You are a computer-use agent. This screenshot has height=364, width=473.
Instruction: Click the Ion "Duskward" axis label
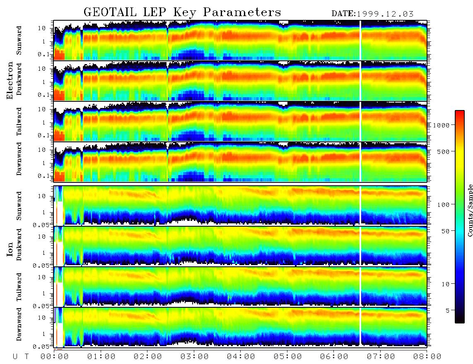[19, 244]
